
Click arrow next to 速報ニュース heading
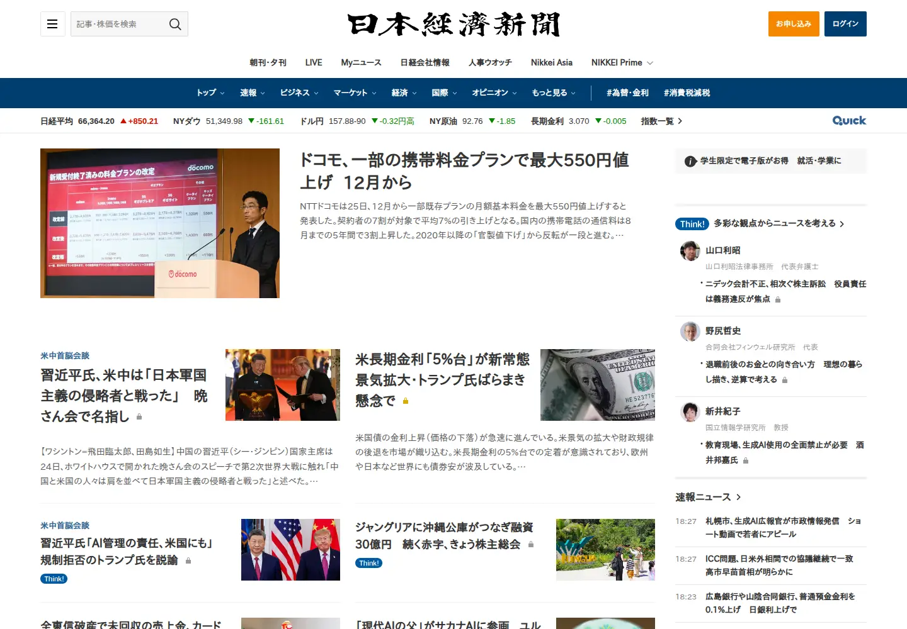(x=739, y=497)
